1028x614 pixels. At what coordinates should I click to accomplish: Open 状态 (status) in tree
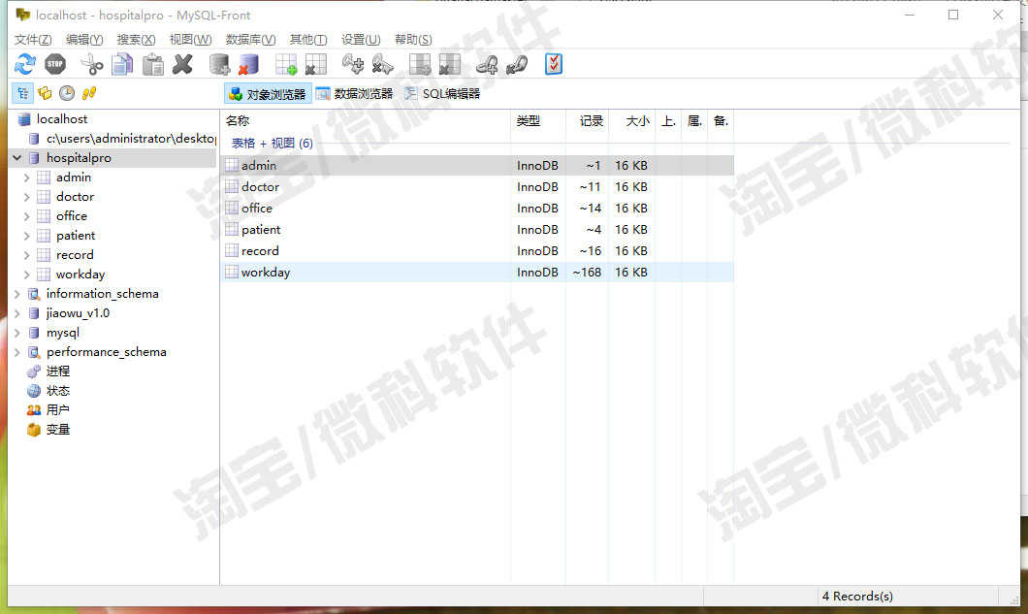[x=57, y=391]
